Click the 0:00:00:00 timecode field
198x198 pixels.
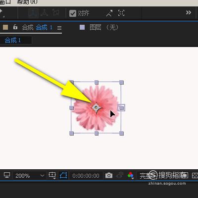coord(86,176)
